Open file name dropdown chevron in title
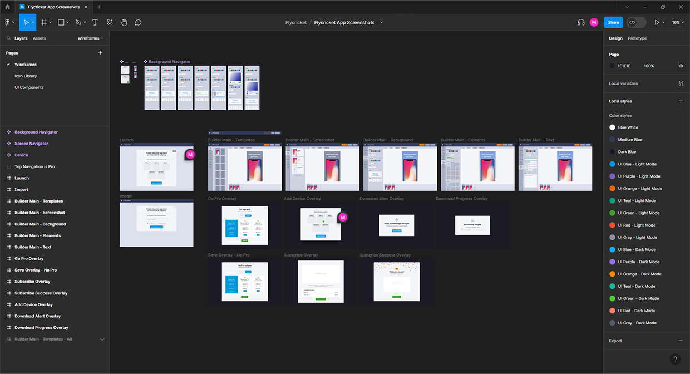Image resolution: width=690 pixels, height=374 pixels. pyautogui.click(x=381, y=22)
